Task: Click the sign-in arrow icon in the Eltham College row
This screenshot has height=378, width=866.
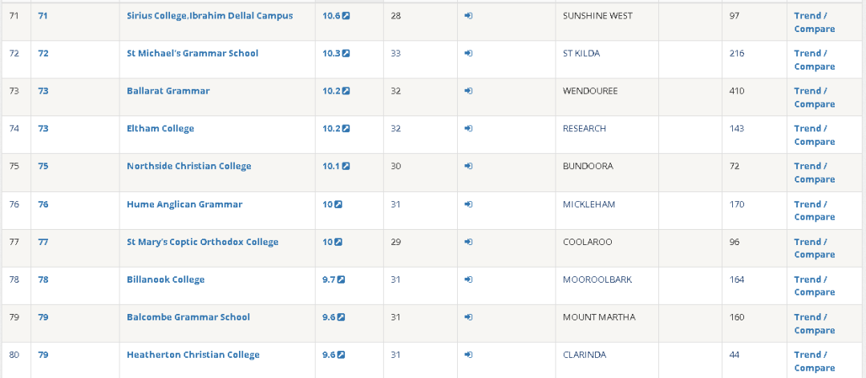Action: click(x=468, y=129)
